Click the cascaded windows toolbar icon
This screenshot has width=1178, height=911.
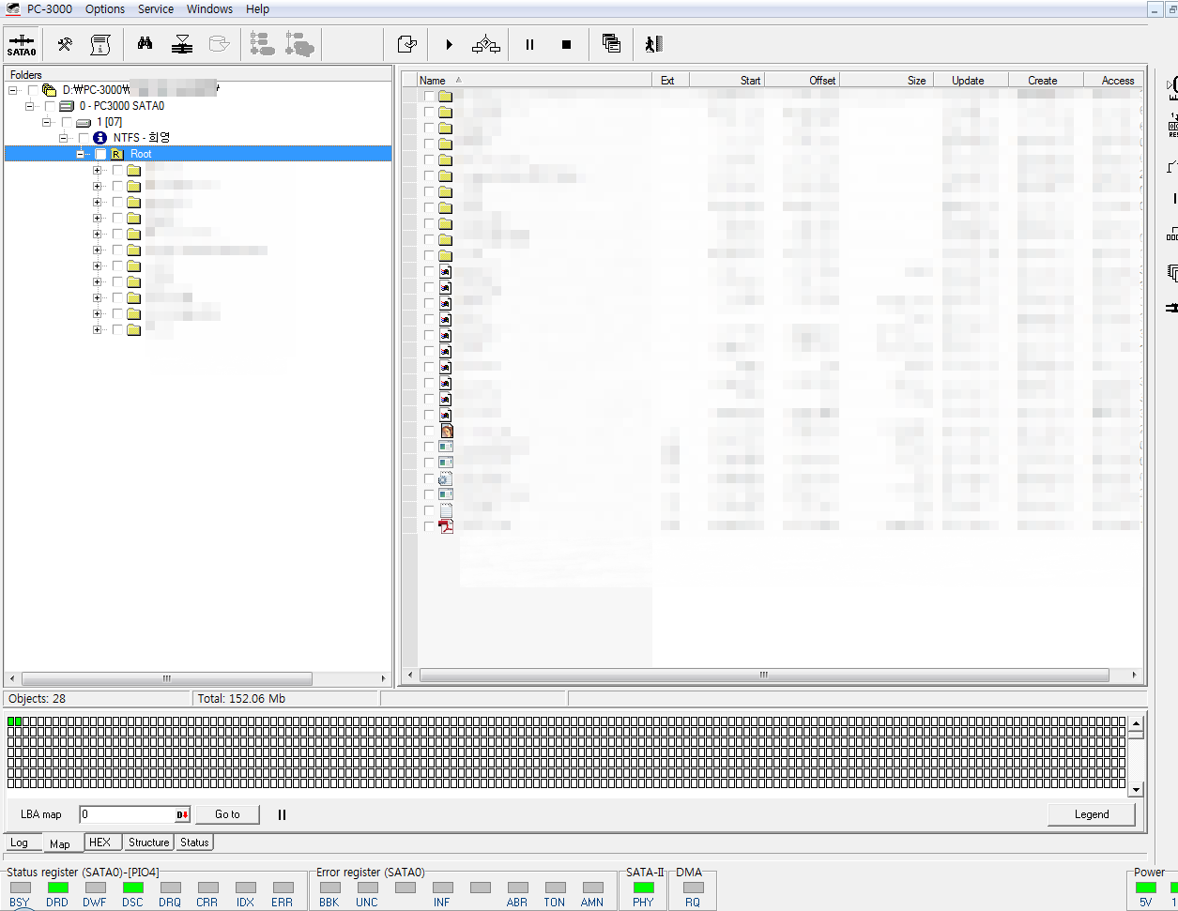[x=611, y=43]
